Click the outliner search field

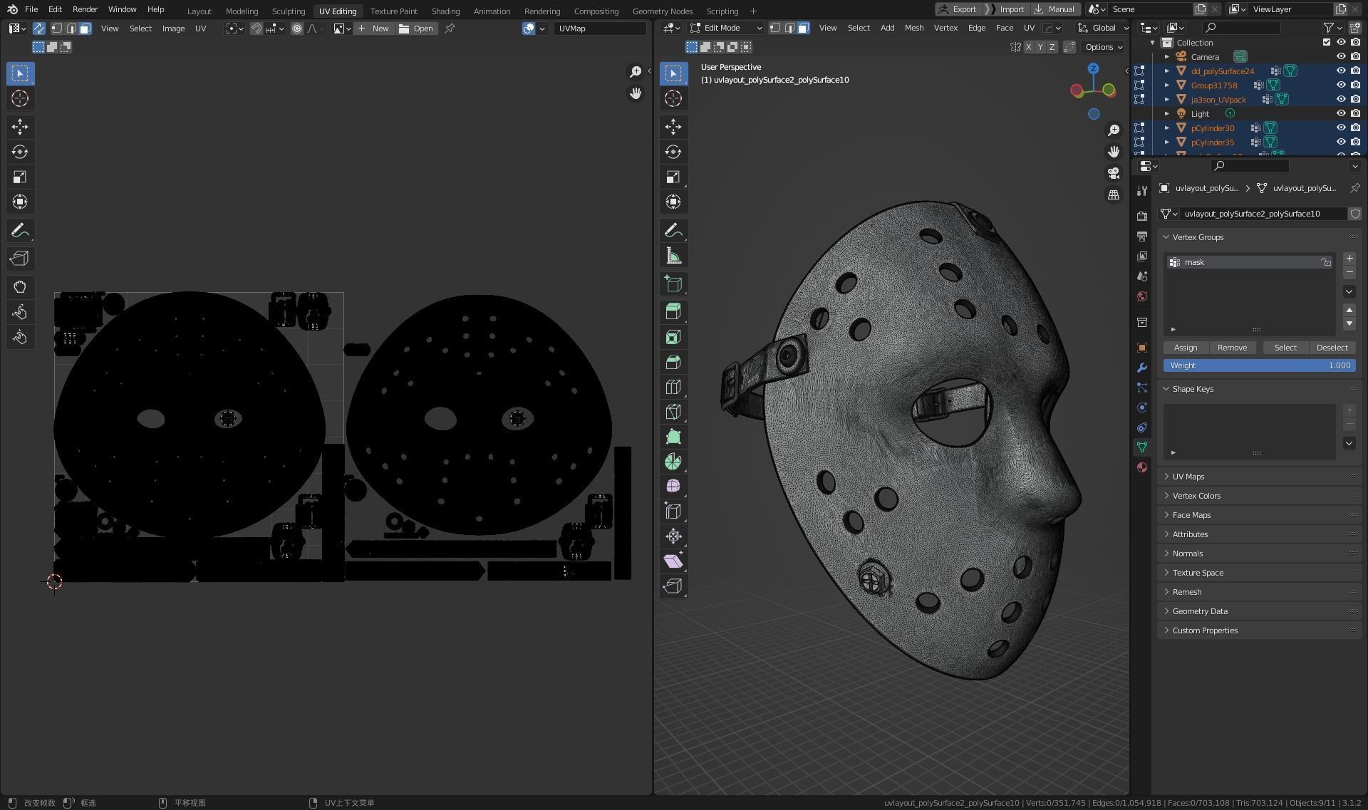pyautogui.click(x=1240, y=28)
